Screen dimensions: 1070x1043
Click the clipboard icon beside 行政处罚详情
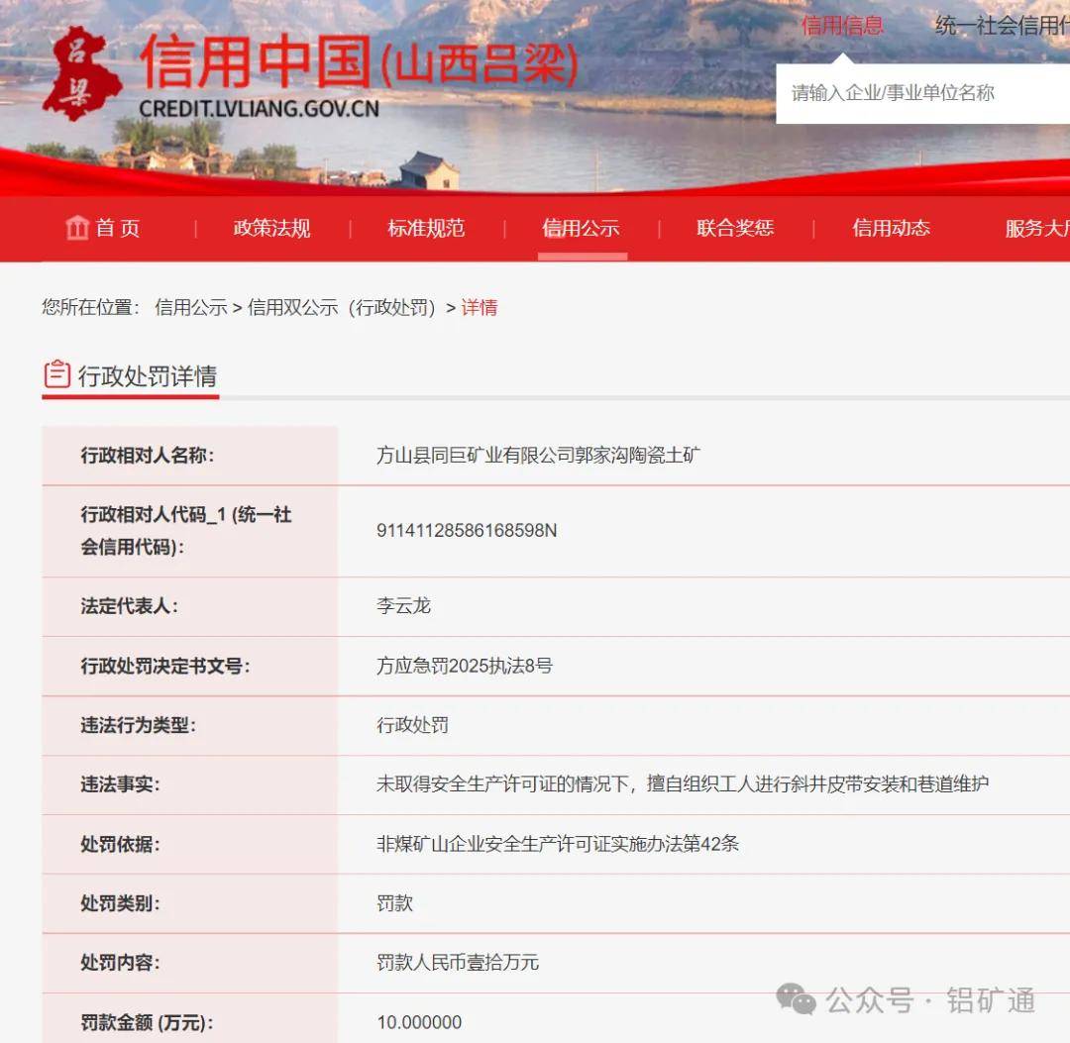(57, 375)
